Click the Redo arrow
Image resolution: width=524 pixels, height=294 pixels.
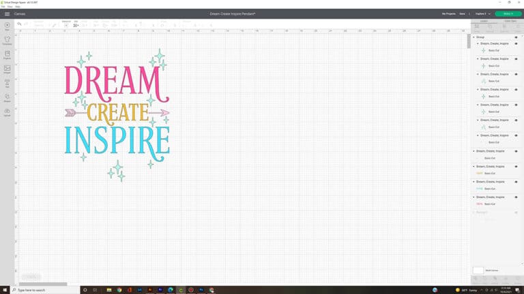point(26,24)
